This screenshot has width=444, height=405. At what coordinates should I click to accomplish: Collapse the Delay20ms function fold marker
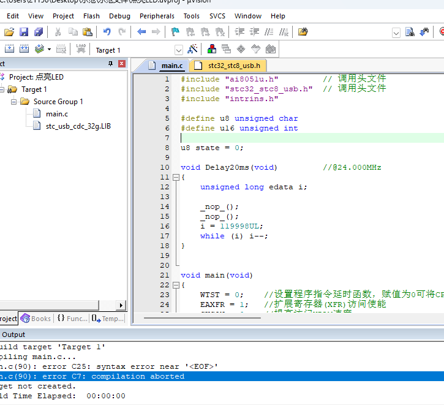[x=176, y=177]
